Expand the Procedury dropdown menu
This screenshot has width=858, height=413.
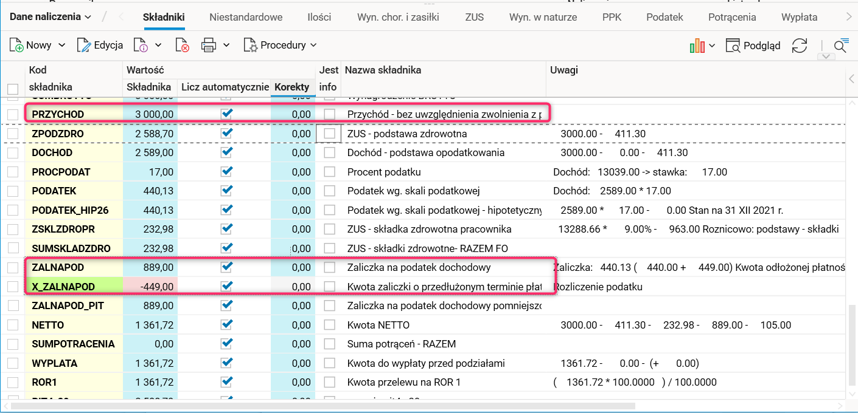(281, 45)
